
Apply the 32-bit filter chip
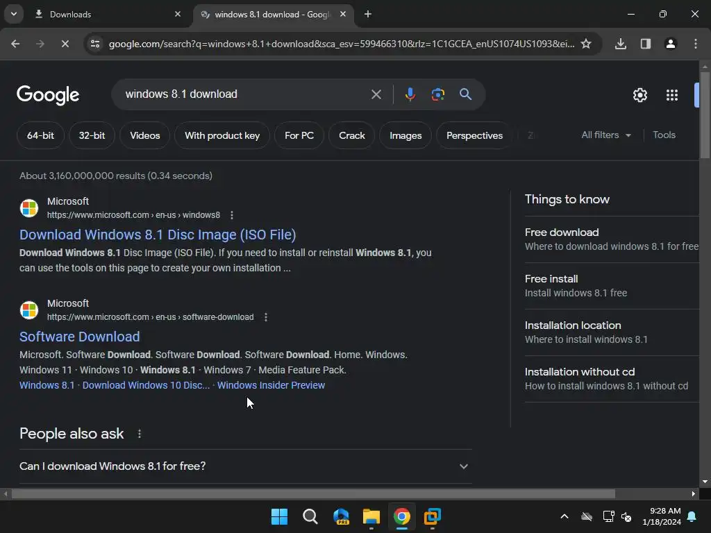[92, 135]
